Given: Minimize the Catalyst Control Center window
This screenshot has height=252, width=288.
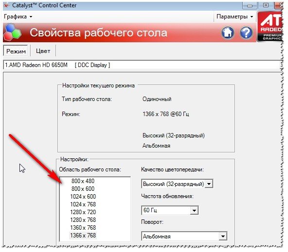Looking at the screenshot, I should (250, 5).
